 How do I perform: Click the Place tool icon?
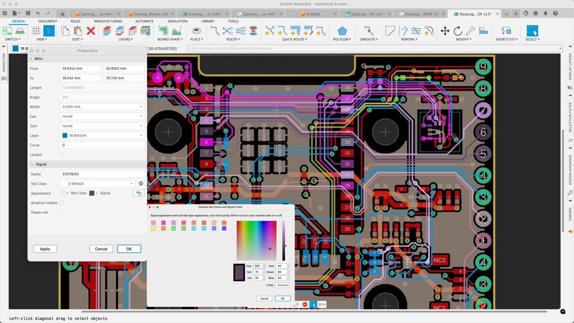(x=196, y=31)
